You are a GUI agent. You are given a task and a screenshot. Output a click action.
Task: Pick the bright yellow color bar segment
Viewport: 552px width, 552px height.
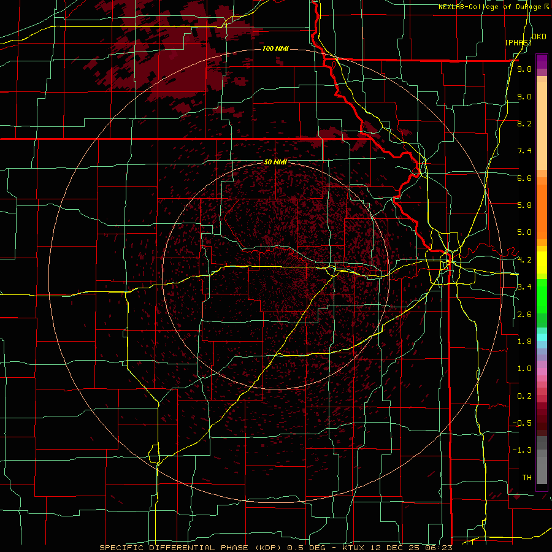pyautogui.click(x=542, y=263)
